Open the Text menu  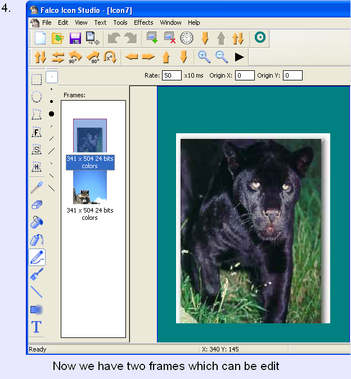[x=100, y=22]
